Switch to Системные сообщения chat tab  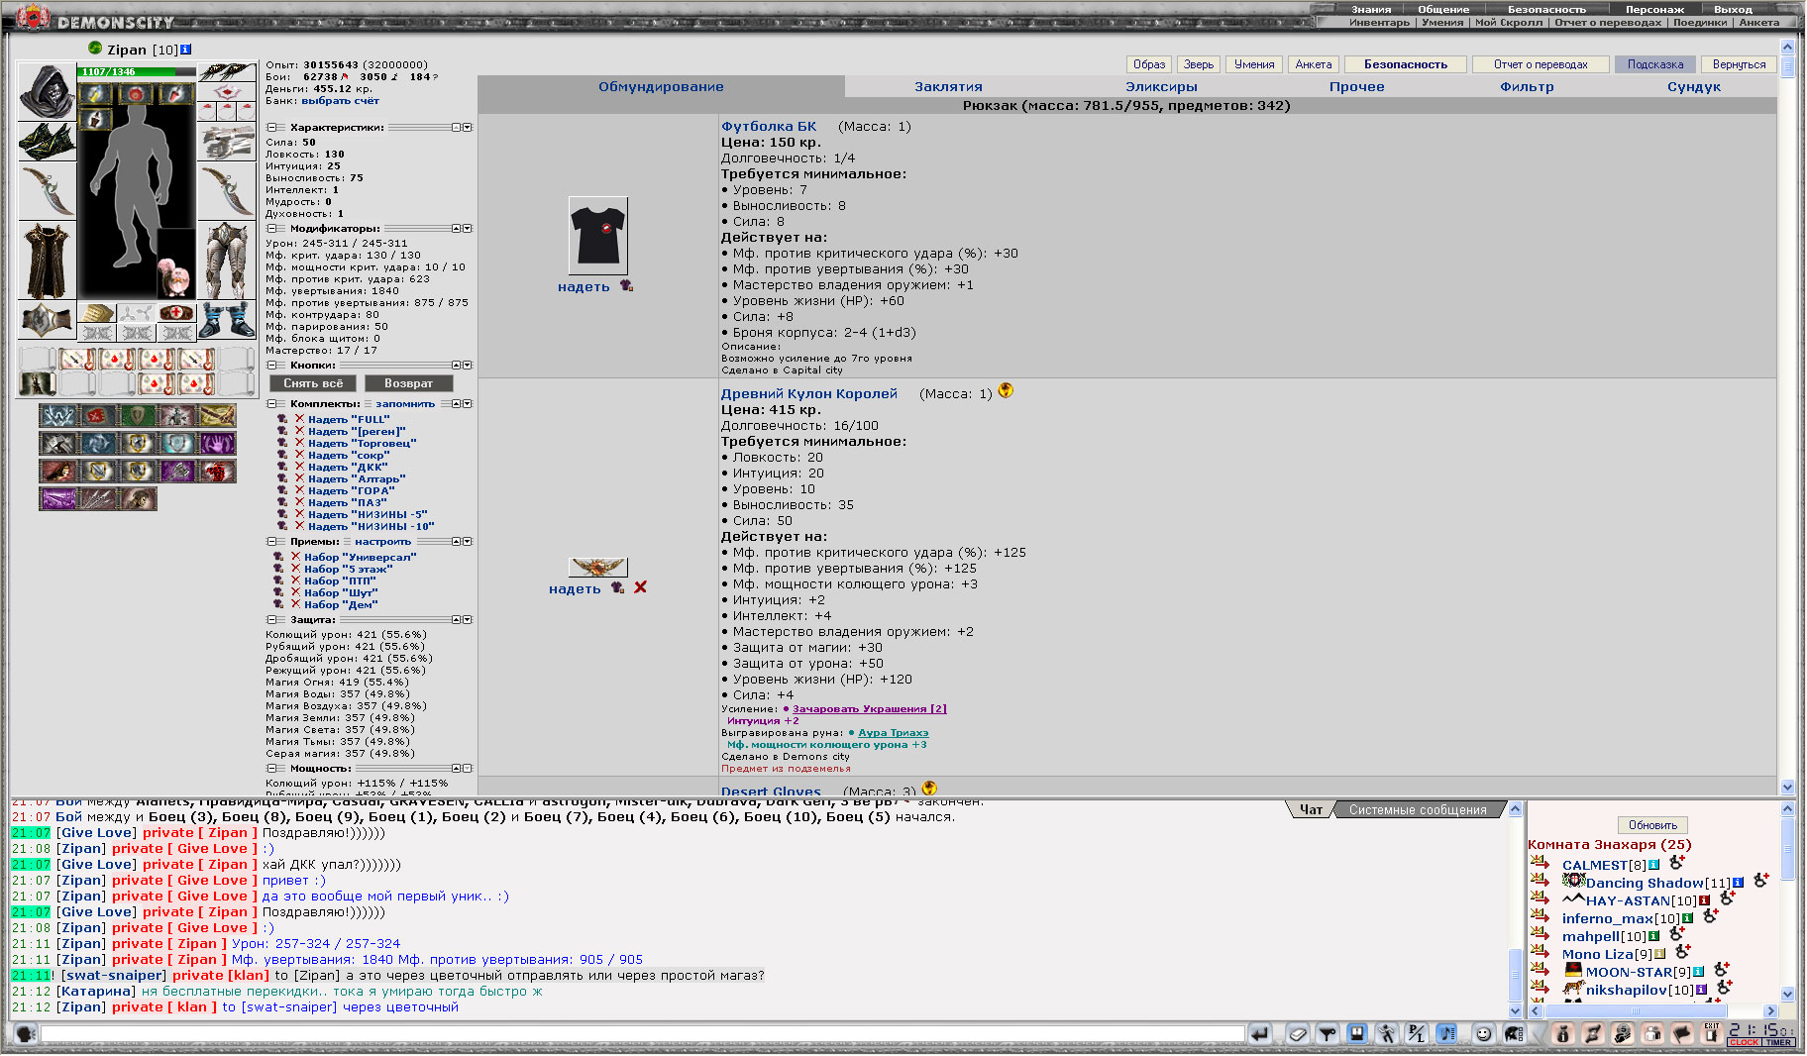(x=1418, y=810)
